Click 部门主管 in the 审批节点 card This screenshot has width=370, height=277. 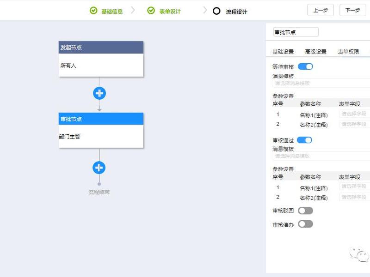(70, 137)
